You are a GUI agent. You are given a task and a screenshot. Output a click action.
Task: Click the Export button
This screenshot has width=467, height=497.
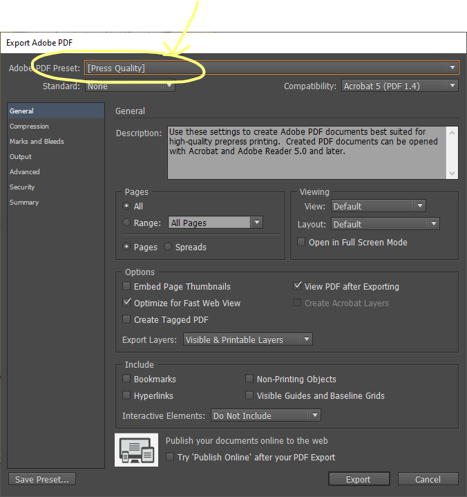(x=359, y=479)
